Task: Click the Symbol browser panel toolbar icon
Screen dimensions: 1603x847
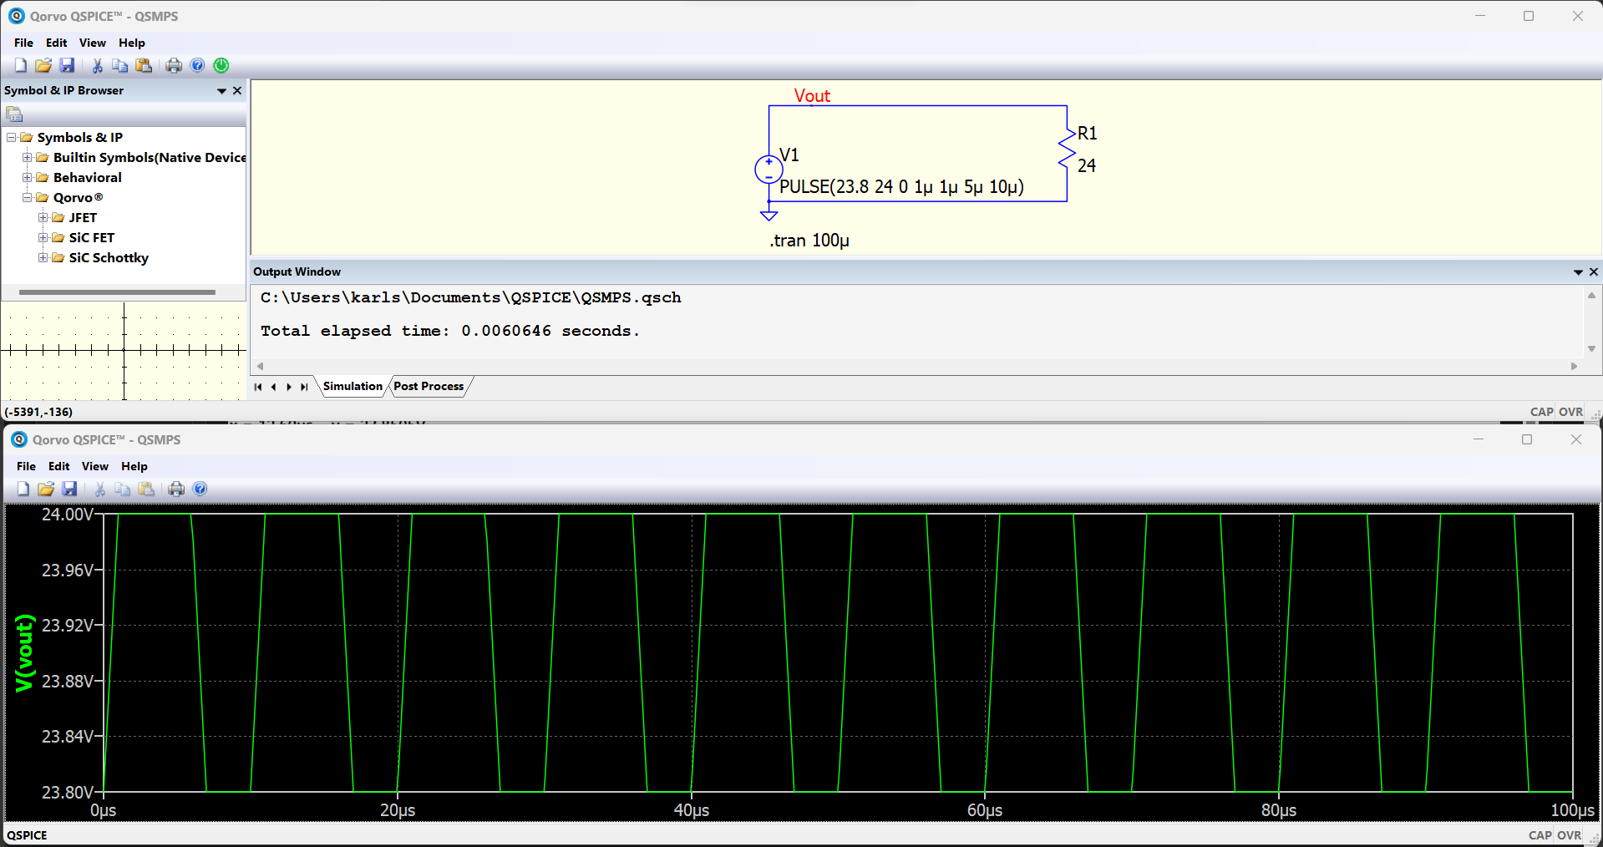Action: point(14,114)
